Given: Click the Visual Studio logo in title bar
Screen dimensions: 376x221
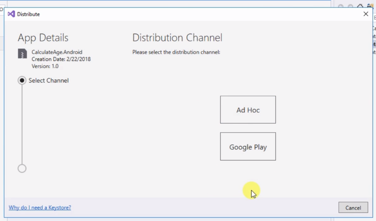Looking at the screenshot, I should 11,14.
